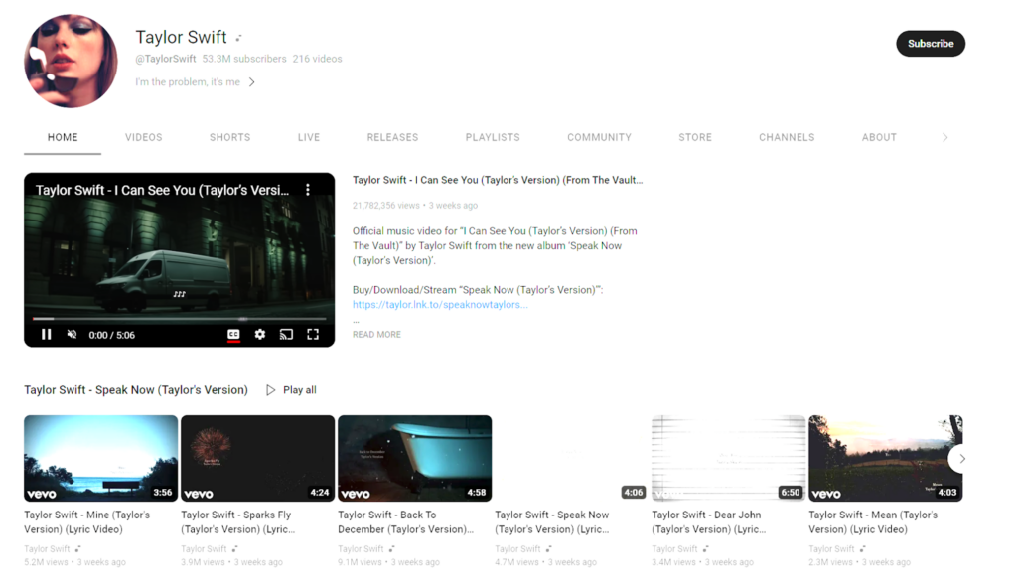Image resolution: width=1017 pixels, height=588 pixels.
Task: Expand the description with Read More
Action: (x=376, y=335)
